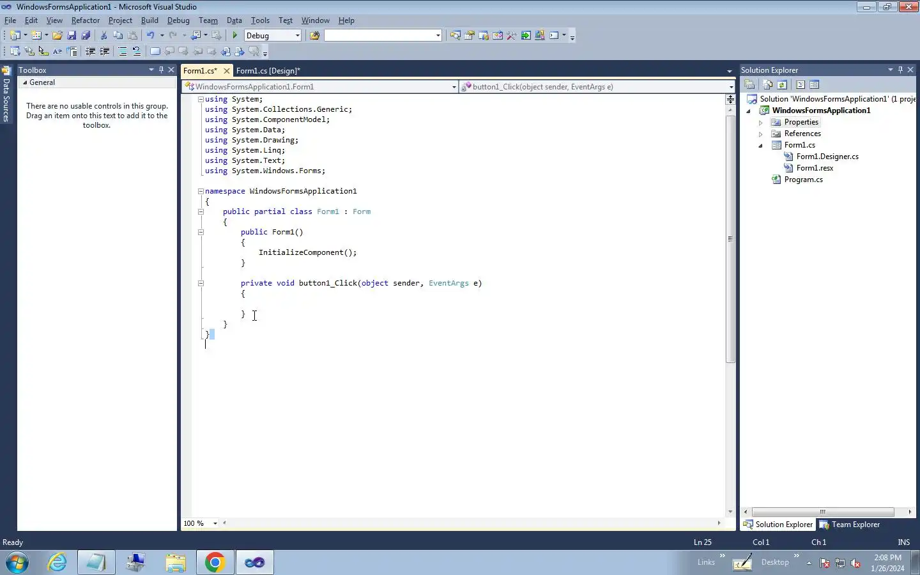Refresh the Solution Explorer tree
The width and height of the screenshot is (920, 575).
click(782, 85)
